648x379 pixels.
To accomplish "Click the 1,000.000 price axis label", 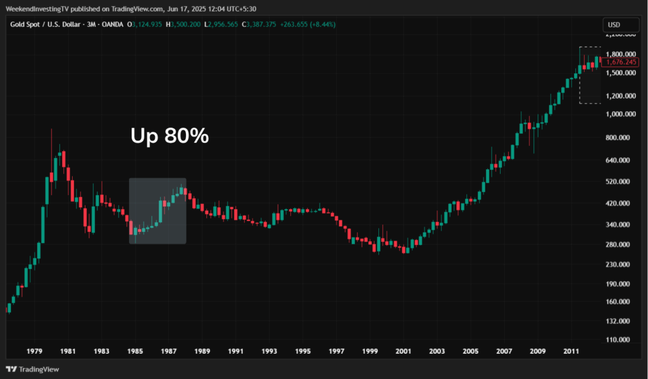I will tap(621, 114).
